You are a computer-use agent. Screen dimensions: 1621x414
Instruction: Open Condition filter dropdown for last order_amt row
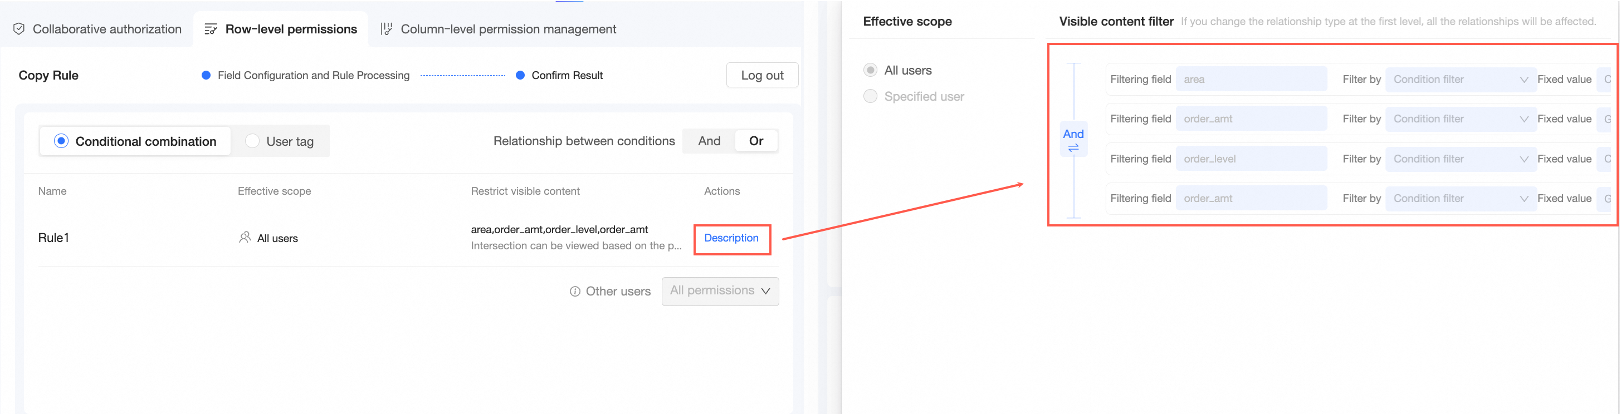pos(1460,199)
